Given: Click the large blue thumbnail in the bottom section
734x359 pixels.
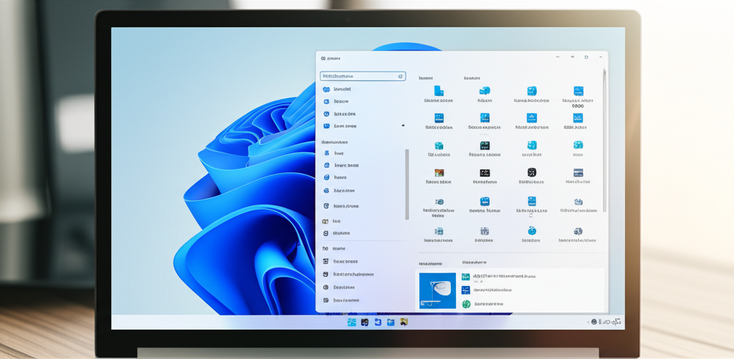Looking at the screenshot, I should coord(437,290).
